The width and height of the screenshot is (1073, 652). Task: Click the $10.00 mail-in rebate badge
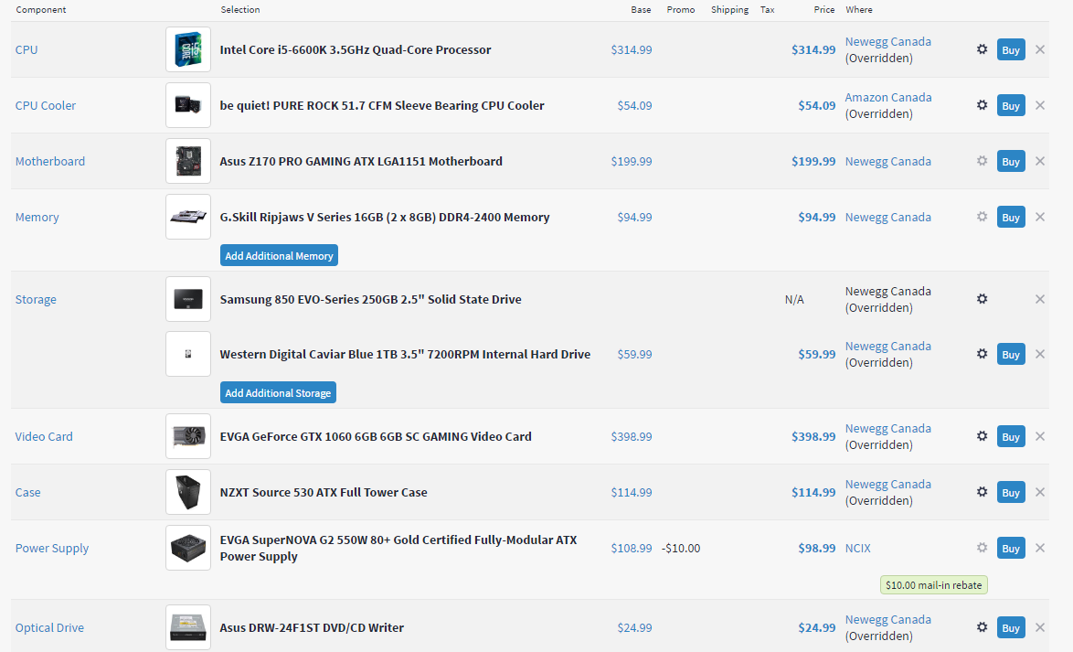[x=933, y=584]
